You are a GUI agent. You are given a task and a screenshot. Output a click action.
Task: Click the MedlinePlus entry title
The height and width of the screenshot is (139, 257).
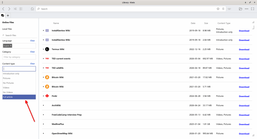[x=58, y=124]
